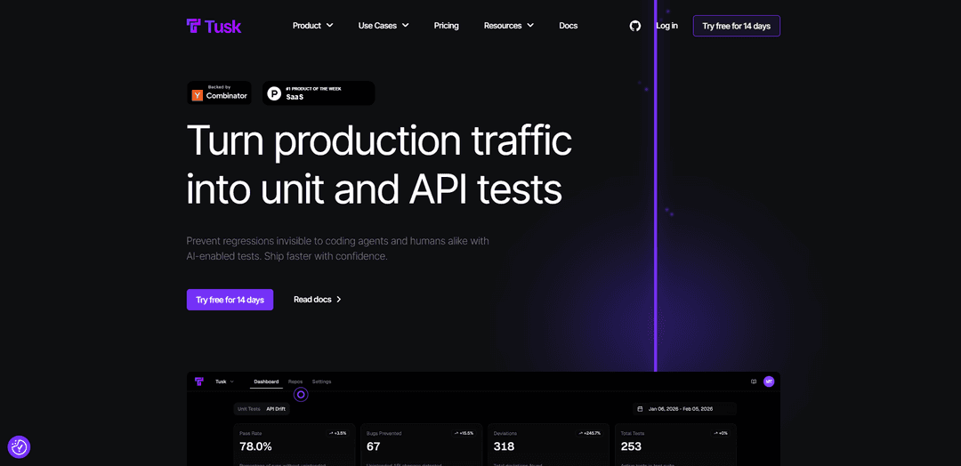Image resolution: width=961 pixels, height=466 pixels.
Task: Open the Tusk workspace selector in dashboard
Action: 224,382
